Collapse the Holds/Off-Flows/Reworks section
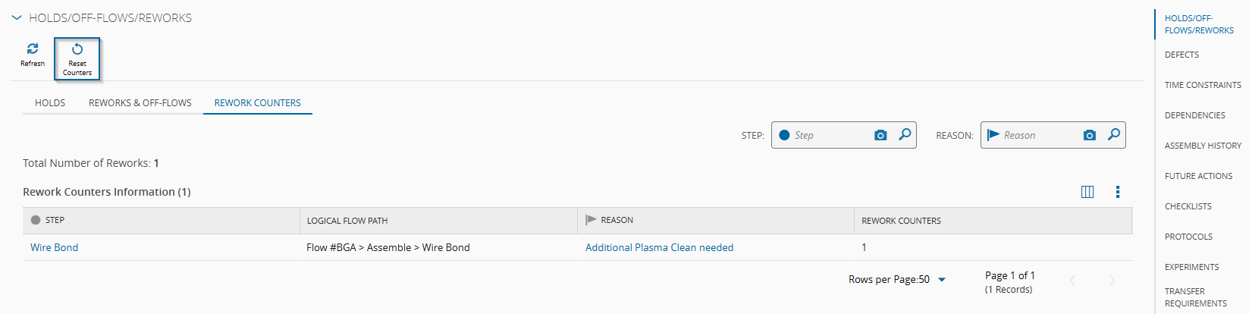 tap(17, 17)
